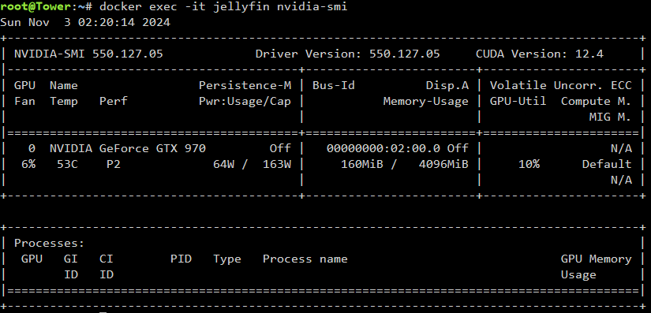Click the NVIDIA-SMI 550.127.05 header text
The width and height of the screenshot is (651, 313).
88,54
